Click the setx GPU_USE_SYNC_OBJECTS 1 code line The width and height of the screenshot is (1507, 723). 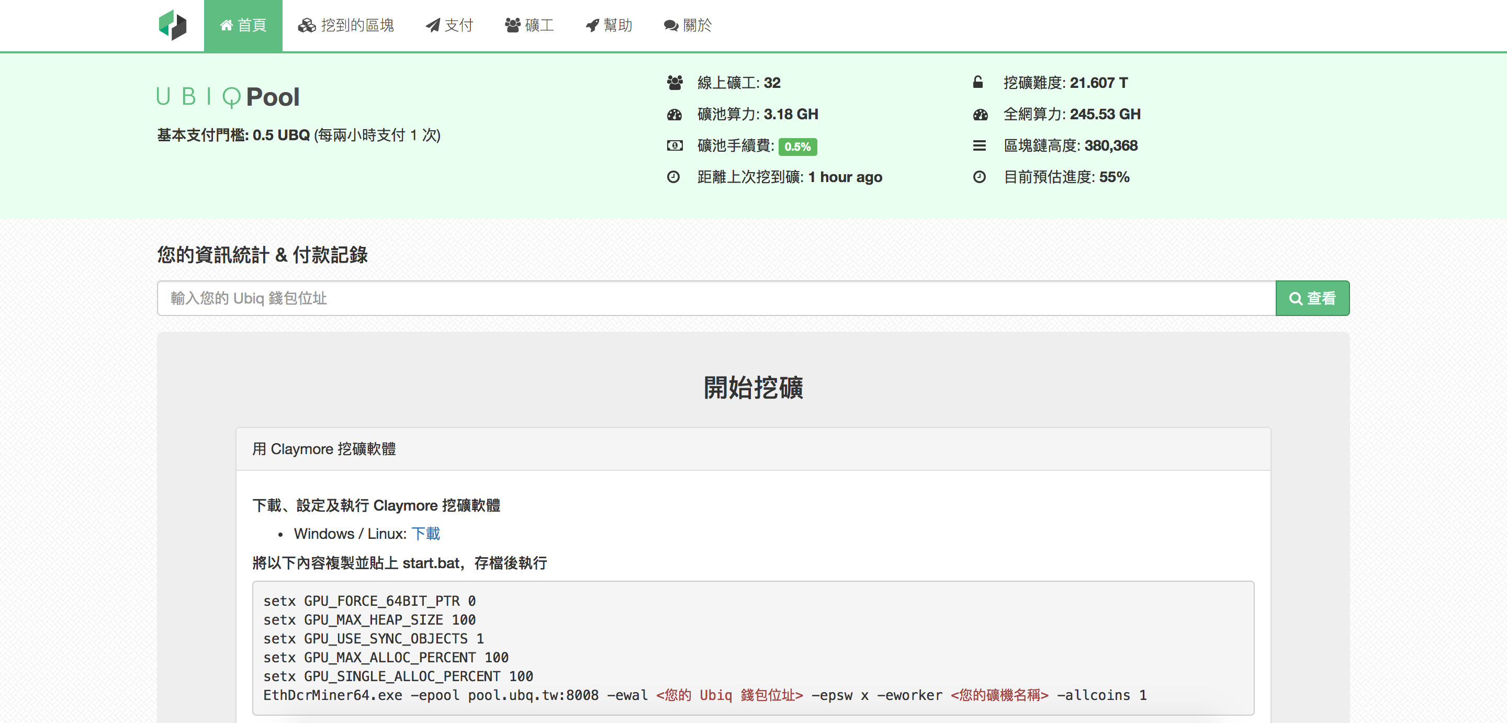click(373, 639)
